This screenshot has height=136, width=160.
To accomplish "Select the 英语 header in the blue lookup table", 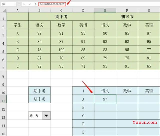I will click(149, 91).
